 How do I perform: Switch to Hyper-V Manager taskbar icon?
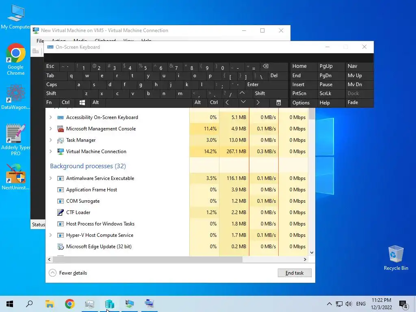[x=110, y=304]
